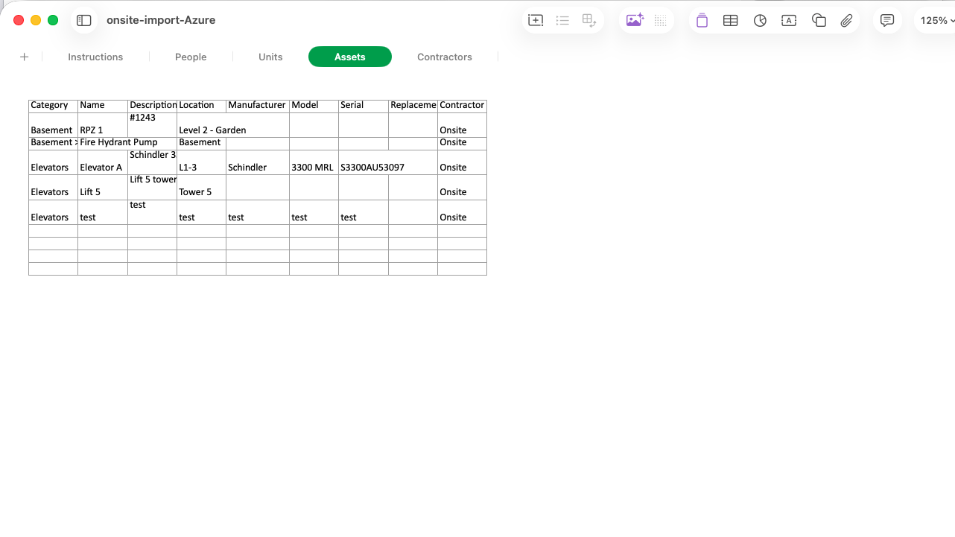Click the list-style category icon
955x537 pixels.
coord(562,21)
